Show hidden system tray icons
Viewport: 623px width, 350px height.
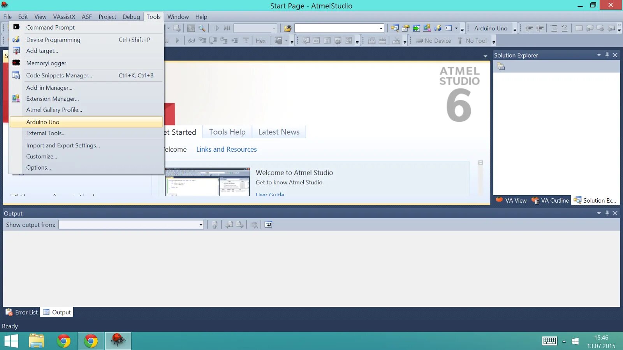(x=564, y=341)
